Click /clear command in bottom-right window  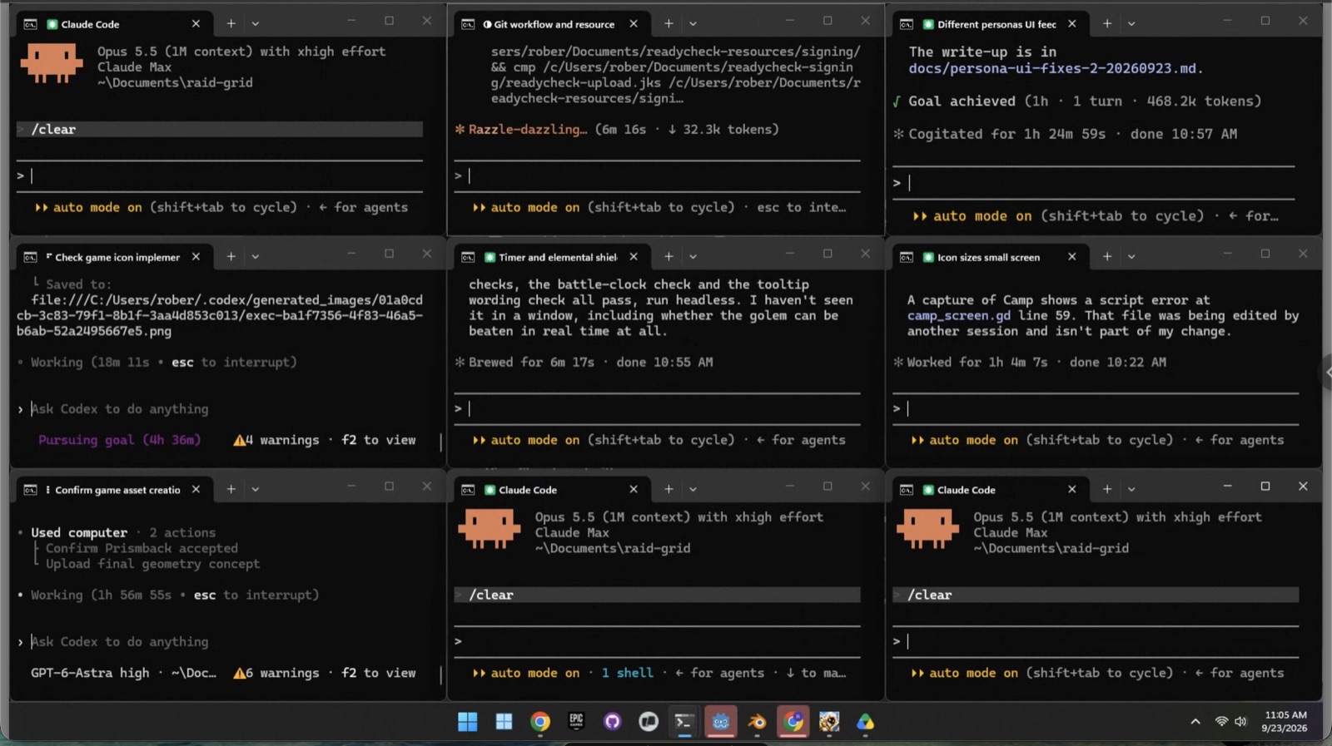tap(930, 595)
